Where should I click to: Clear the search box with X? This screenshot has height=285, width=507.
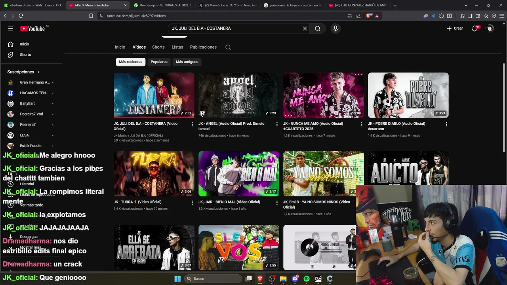tap(305, 28)
